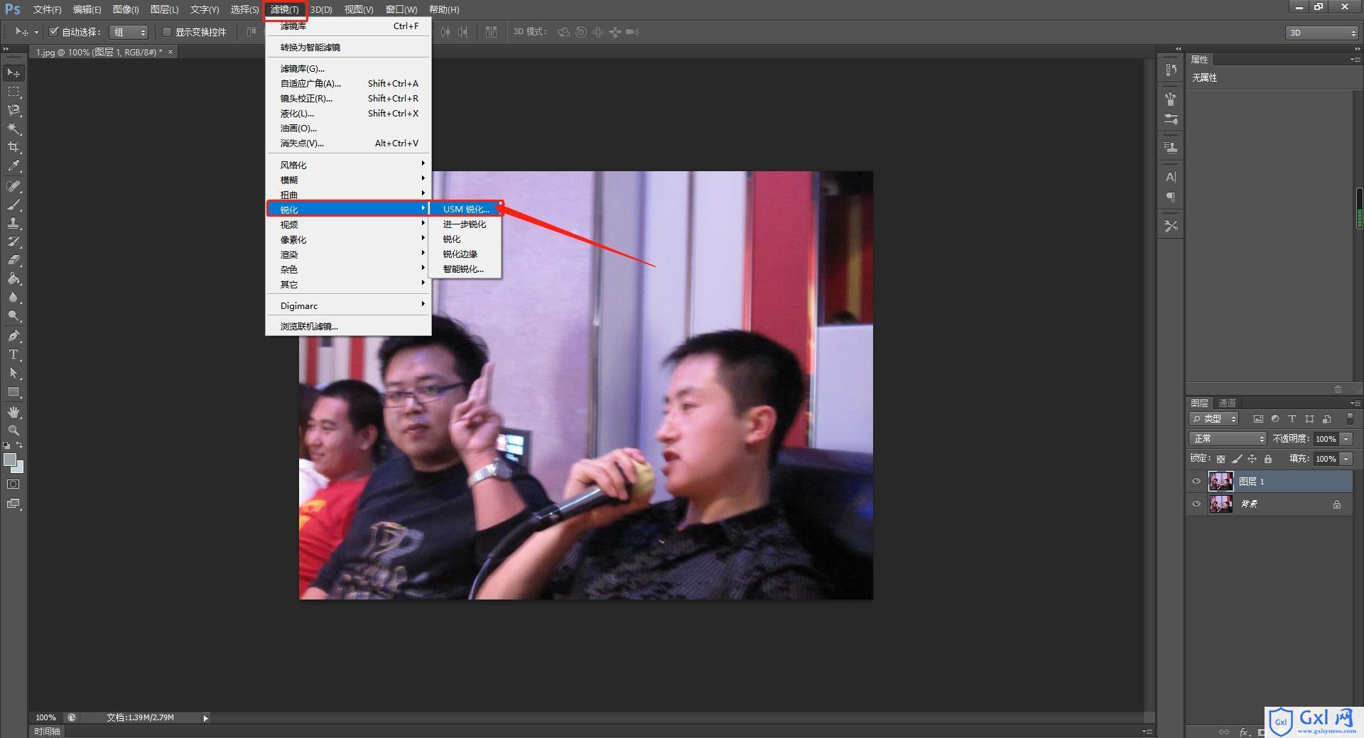The width and height of the screenshot is (1364, 738).
Task: Select the Clone Stamp tool
Action: [13, 223]
